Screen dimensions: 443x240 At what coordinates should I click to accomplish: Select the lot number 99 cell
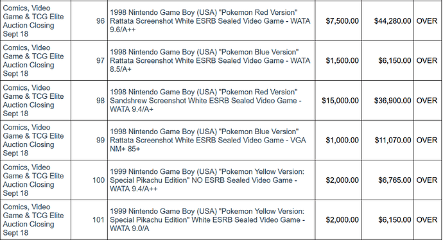89,141
